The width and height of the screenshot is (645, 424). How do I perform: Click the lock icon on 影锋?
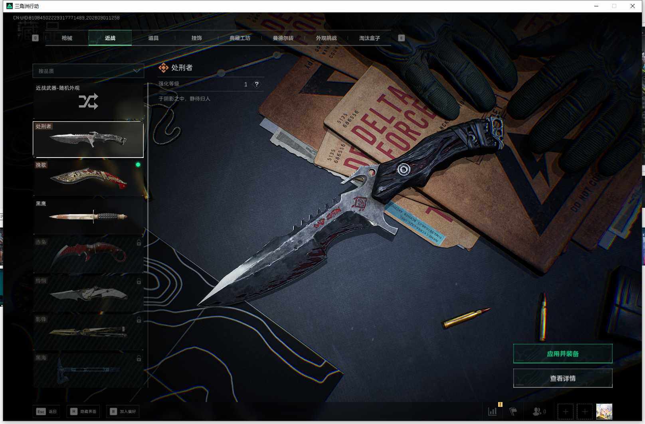(139, 320)
